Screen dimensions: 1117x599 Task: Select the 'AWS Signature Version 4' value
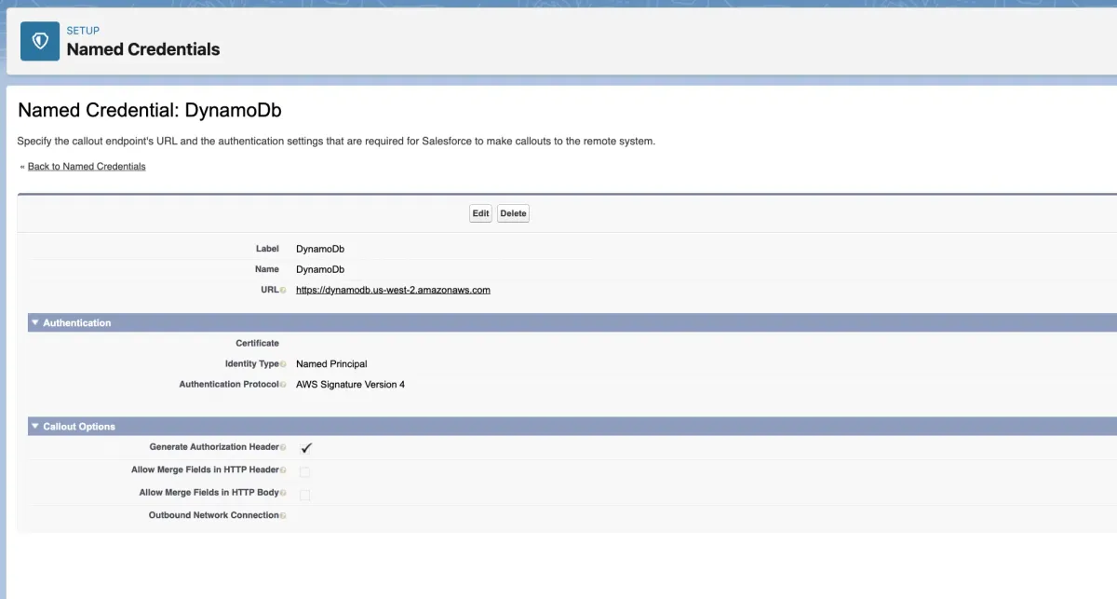click(350, 385)
